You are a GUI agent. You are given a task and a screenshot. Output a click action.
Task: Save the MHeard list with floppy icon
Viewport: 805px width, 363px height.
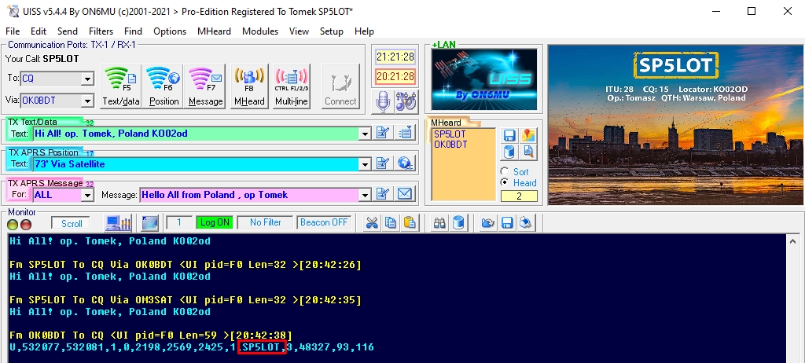509,136
